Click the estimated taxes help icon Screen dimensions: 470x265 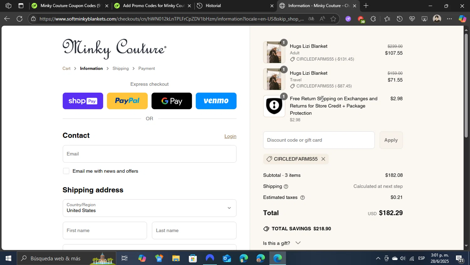click(x=302, y=197)
